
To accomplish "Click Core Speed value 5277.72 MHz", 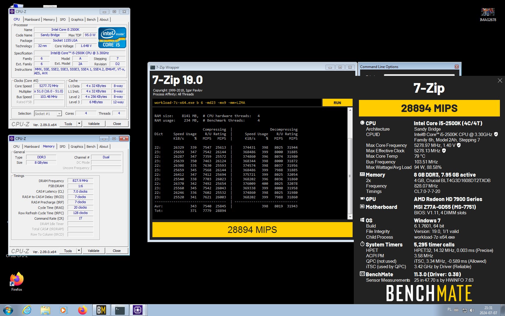I will [49, 86].
